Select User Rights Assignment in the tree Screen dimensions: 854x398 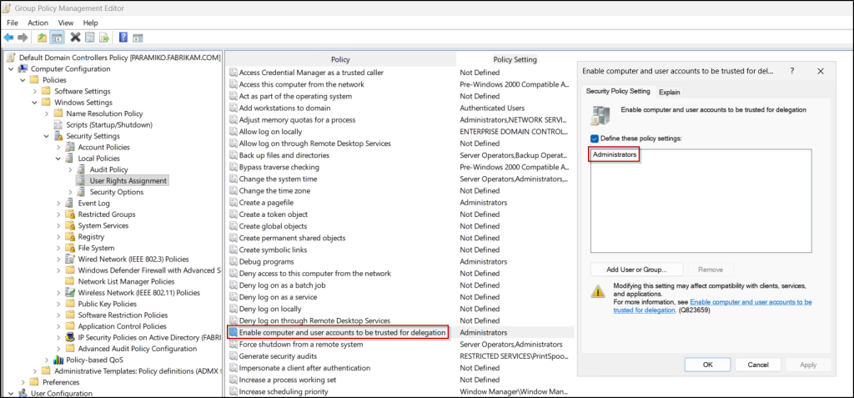(x=128, y=180)
